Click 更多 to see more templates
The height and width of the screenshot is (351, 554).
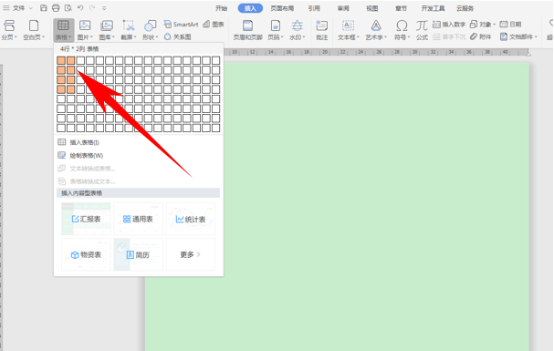[x=191, y=254]
